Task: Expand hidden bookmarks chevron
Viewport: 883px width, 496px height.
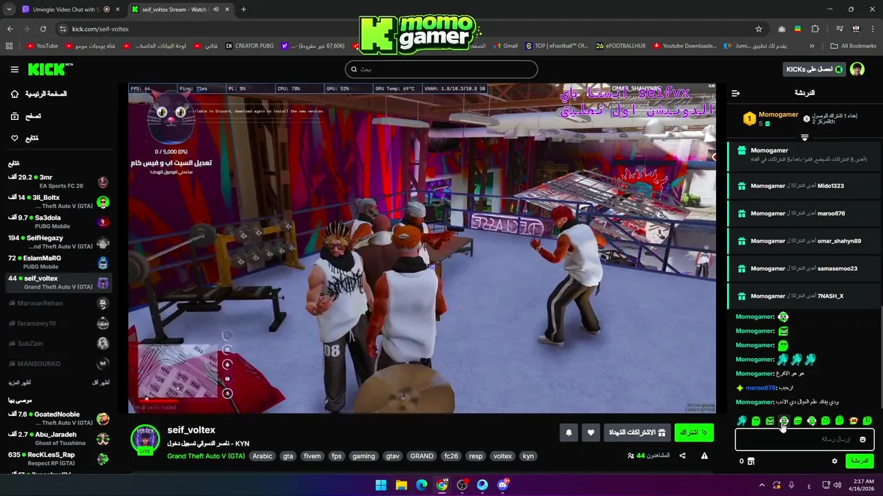Action: click(812, 46)
